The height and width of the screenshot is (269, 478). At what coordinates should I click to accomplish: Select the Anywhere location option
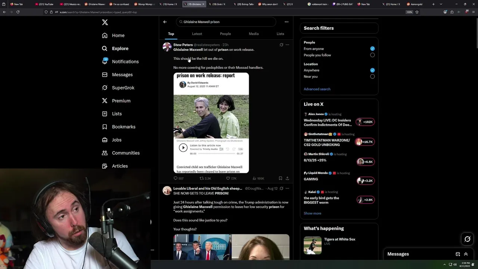(372, 70)
